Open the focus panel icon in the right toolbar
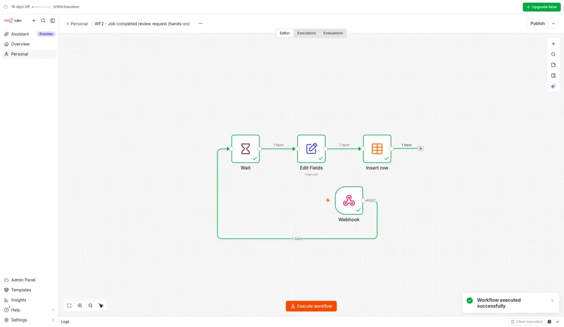The image size is (564, 327). click(553, 76)
